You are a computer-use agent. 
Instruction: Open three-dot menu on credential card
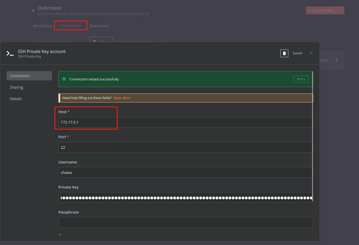point(337,60)
